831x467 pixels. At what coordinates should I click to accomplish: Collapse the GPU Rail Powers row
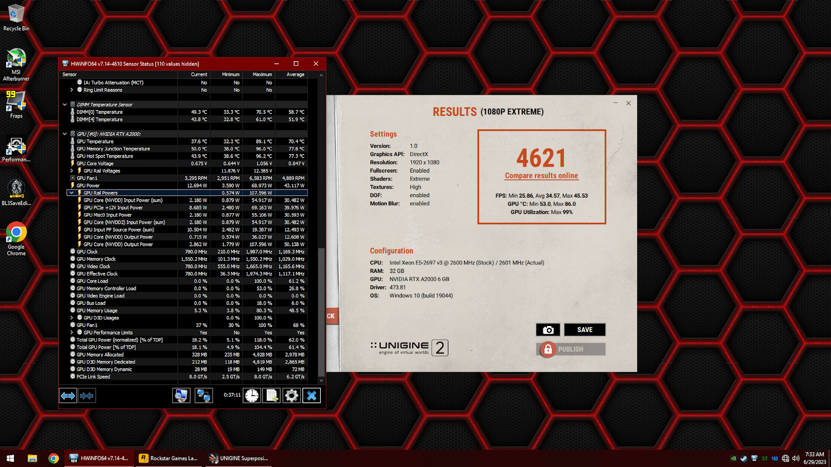[72, 193]
